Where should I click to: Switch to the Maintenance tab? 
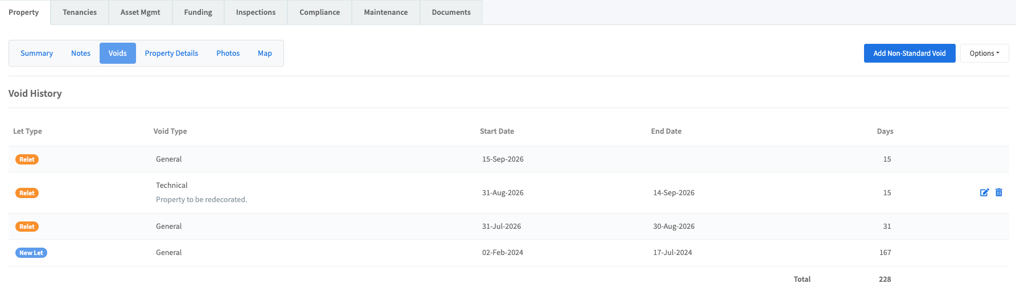[x=386, y=12]
